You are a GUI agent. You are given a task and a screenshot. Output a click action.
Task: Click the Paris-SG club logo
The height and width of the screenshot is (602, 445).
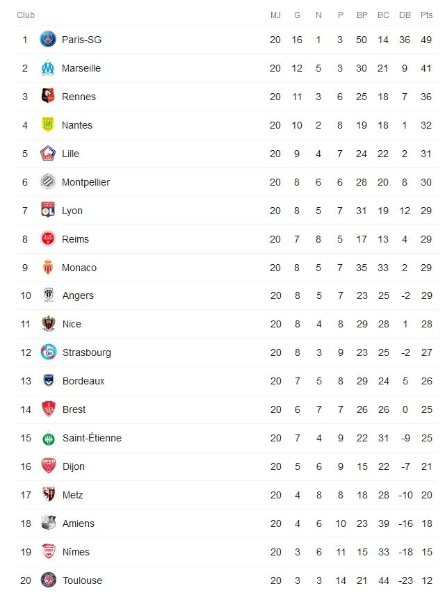48,40
